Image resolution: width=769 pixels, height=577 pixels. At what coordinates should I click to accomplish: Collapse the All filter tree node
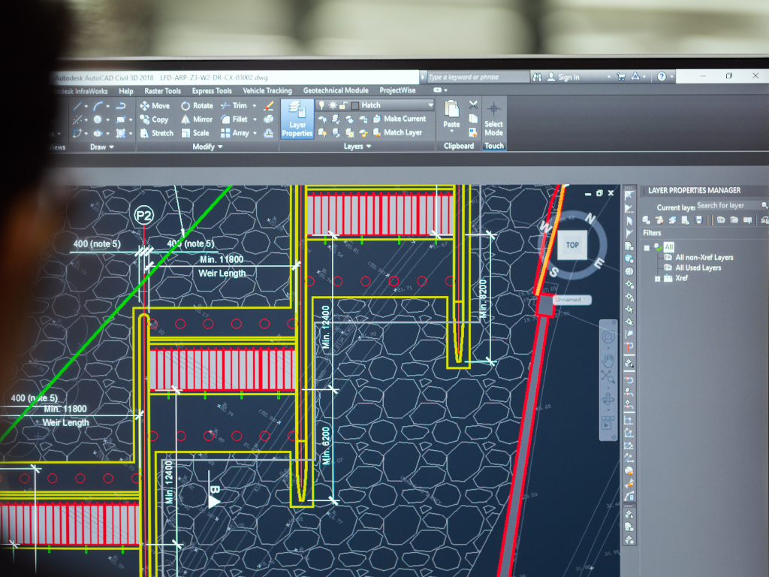tap(647, 247)
